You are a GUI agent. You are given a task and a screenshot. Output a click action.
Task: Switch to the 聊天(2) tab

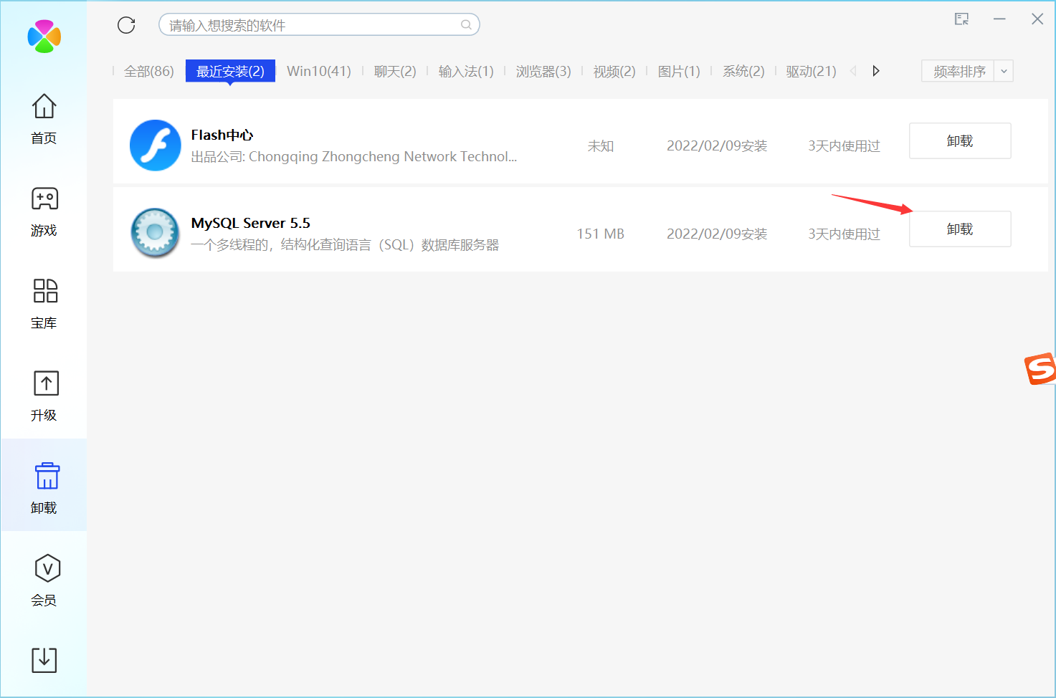pyautogui.click(x=395, y=71)
